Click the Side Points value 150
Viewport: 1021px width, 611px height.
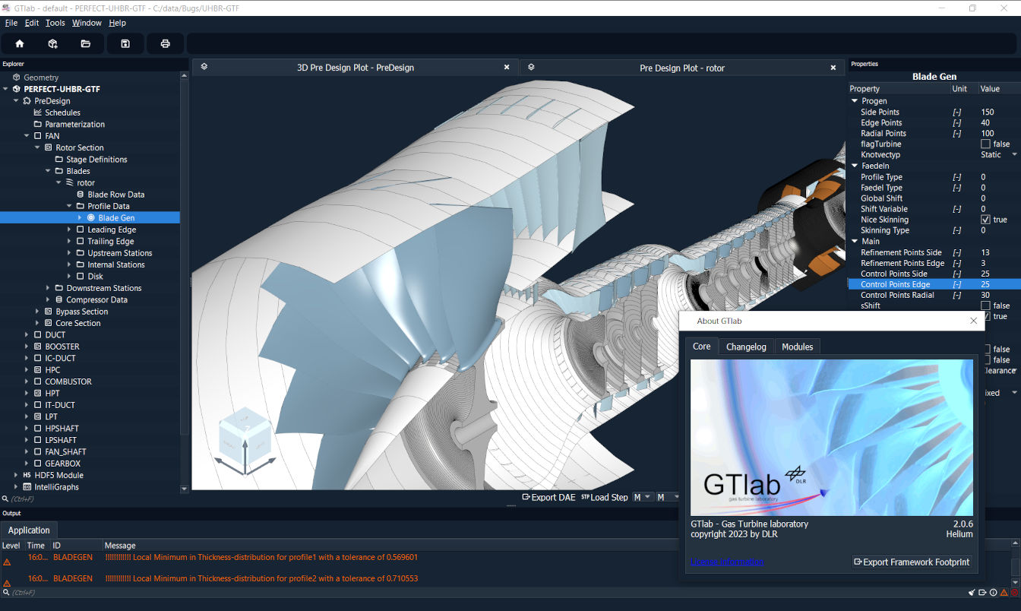click(987, 112)
